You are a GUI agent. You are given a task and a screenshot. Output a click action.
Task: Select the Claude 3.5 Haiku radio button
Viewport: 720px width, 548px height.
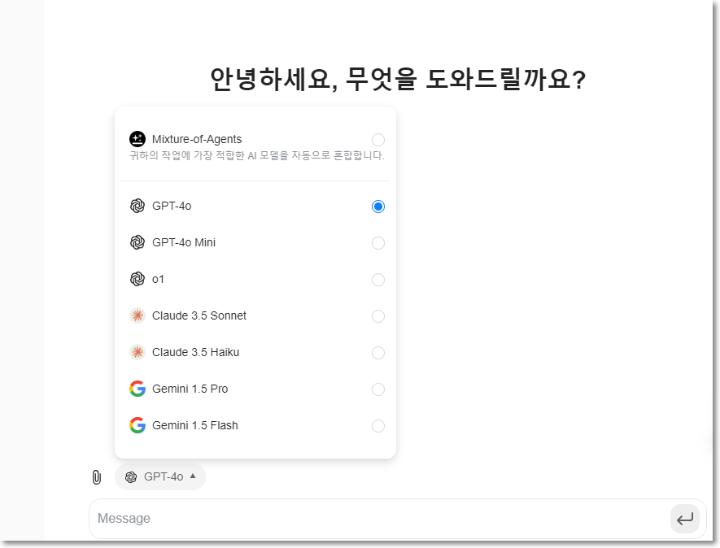pyautogui.click(x=378, y=353)
